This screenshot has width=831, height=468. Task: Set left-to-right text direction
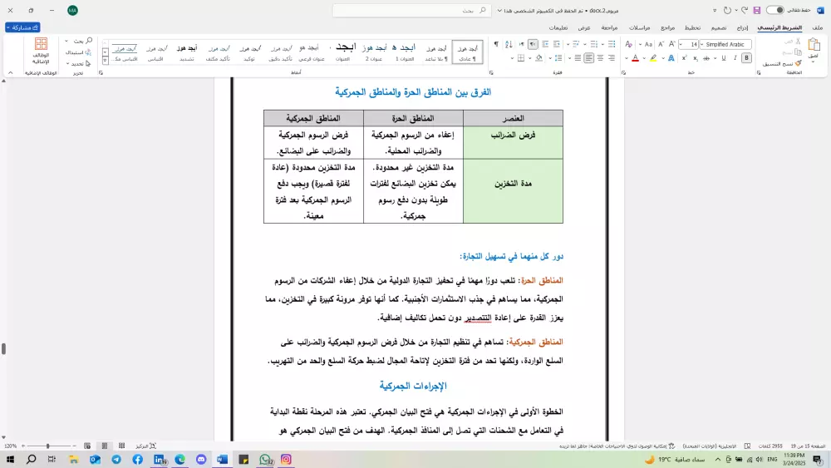[x=522, y=45]
